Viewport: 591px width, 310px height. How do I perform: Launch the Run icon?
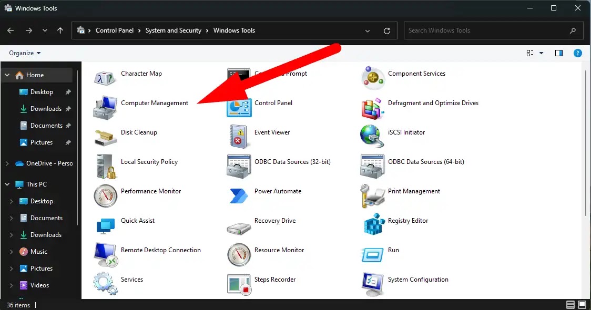click(372, 255)
